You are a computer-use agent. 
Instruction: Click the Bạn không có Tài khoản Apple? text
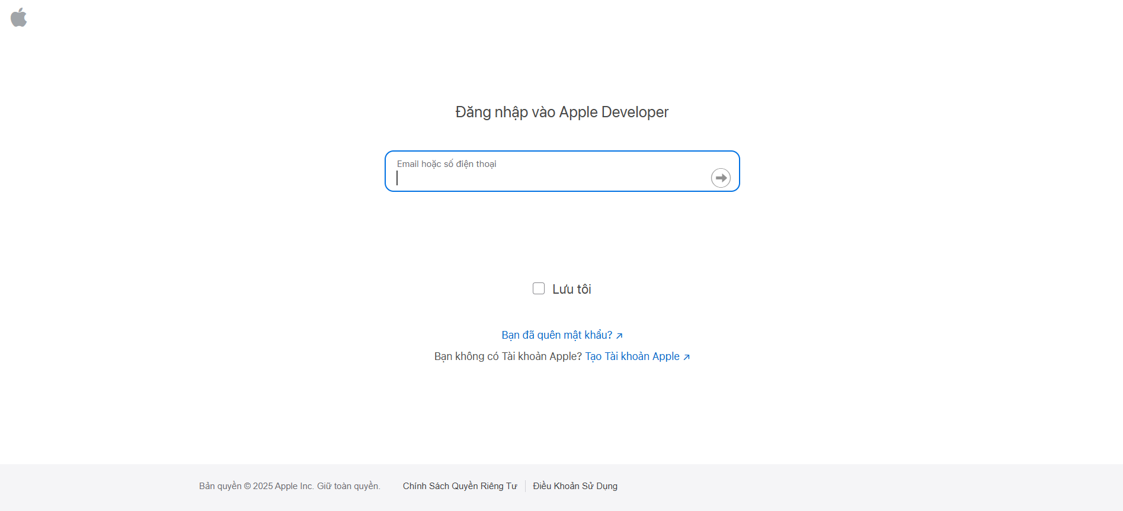tap(508, 356)
